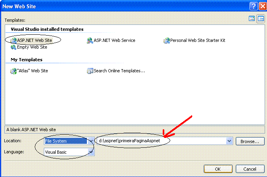This screenshot has height=177, width=267.
Task: Close the New Web Site dialog
Action: [x=263, y=6]
